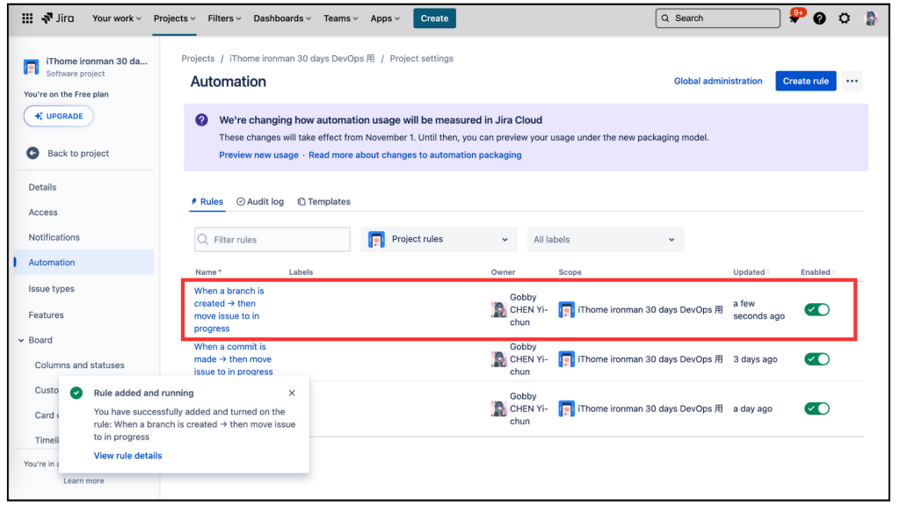Image resolution: width=900 pixels, height=506 pixels.
Task: Open the more actions ellipsis button
Action: 853,81
